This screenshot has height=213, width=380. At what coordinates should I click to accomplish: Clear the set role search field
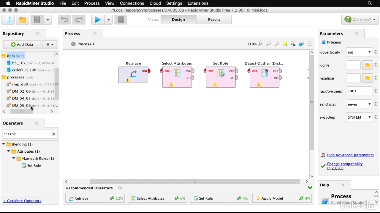click(54, 134)
